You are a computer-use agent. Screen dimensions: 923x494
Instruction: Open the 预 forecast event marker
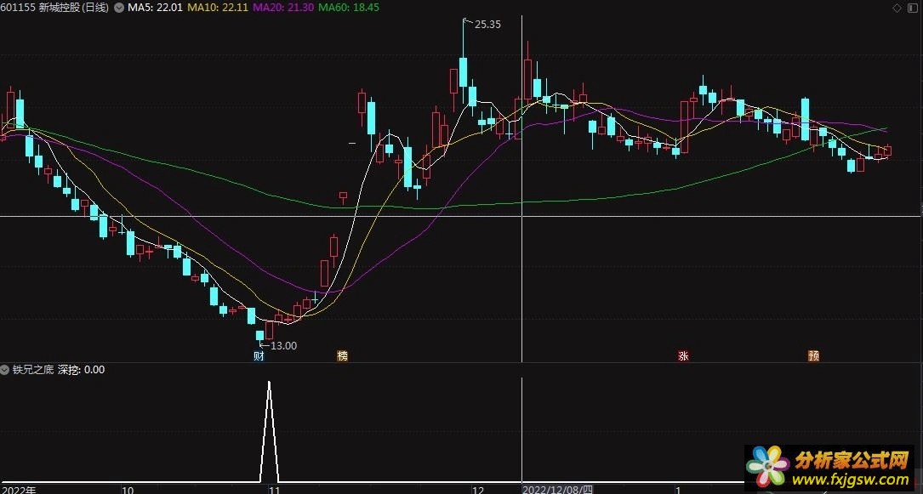click(x=813, y=355)
